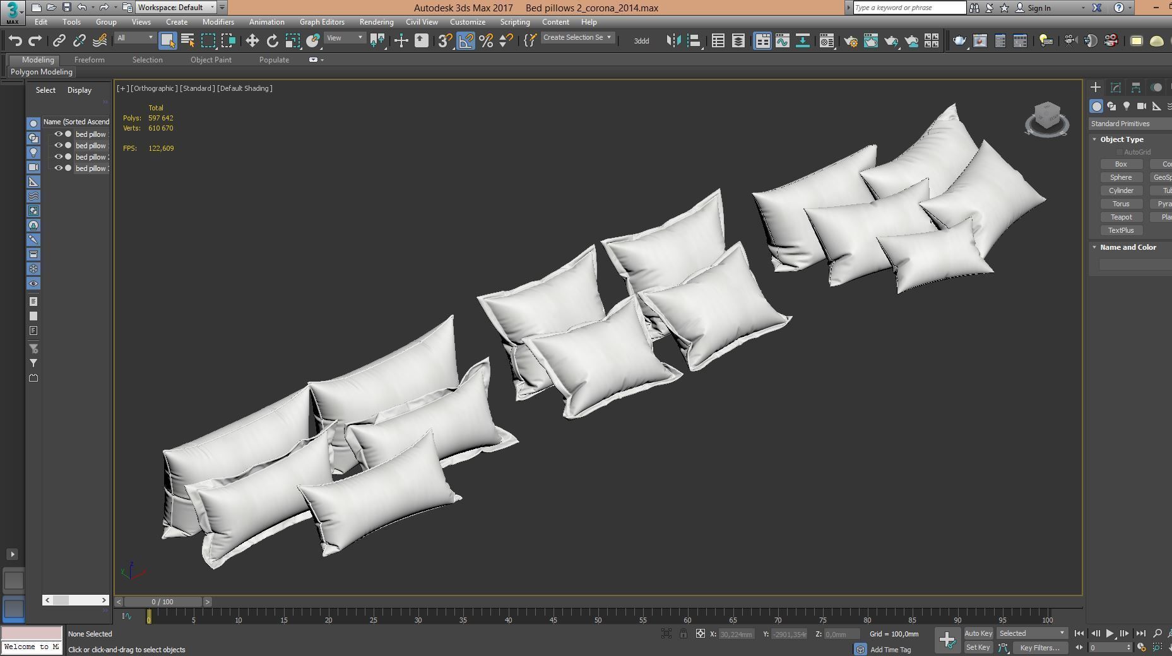The width and height of the screenshot is (1172, 656).
Task: Click the time slider showing 0 / 100
Action: (163, 602)
